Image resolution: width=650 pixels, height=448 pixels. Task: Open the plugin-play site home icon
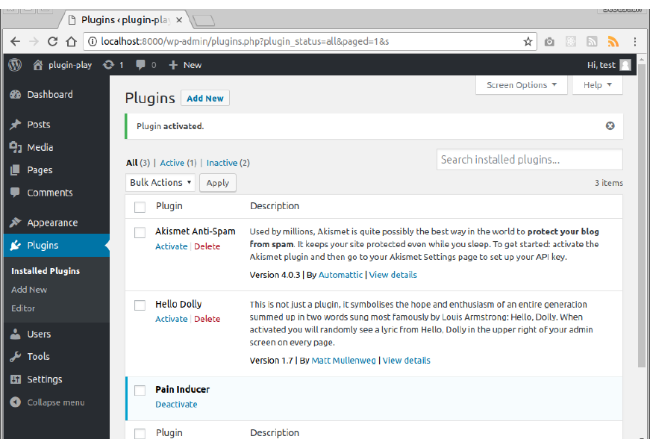[38, 65]
